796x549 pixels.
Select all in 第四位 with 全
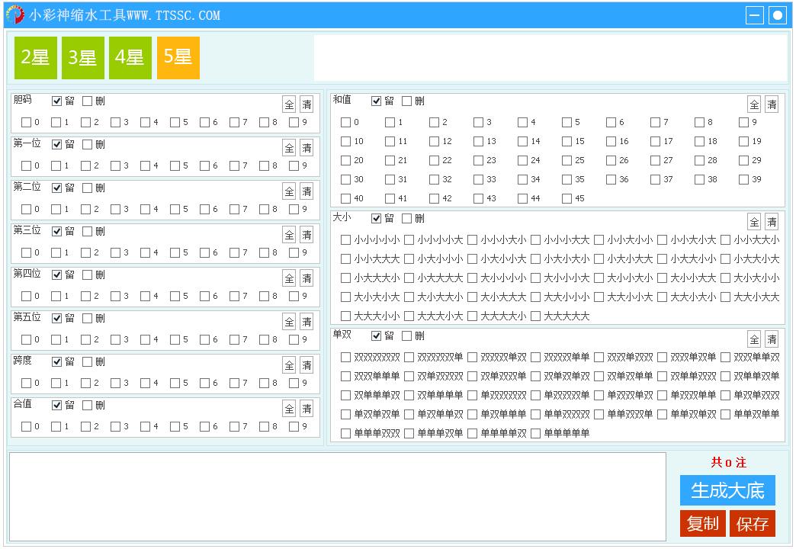pos(290,278)
